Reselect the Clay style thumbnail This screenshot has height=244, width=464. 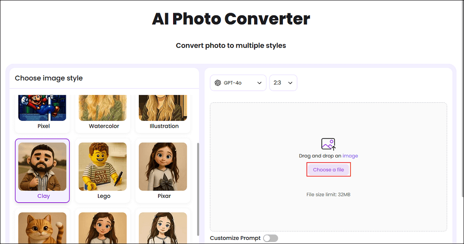coord(42,170)
